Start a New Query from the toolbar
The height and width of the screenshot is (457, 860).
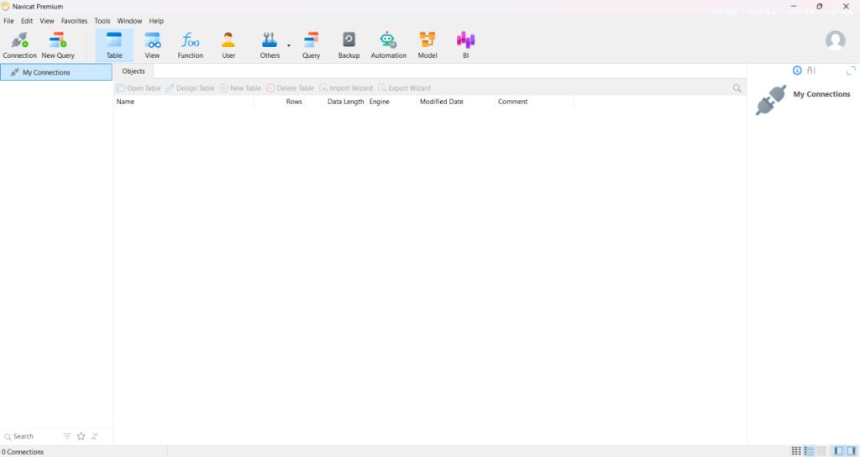point(58,45)
